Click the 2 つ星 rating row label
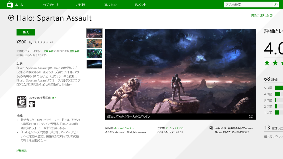The height and width of the screenshot is (159, 283). point(268,106)
